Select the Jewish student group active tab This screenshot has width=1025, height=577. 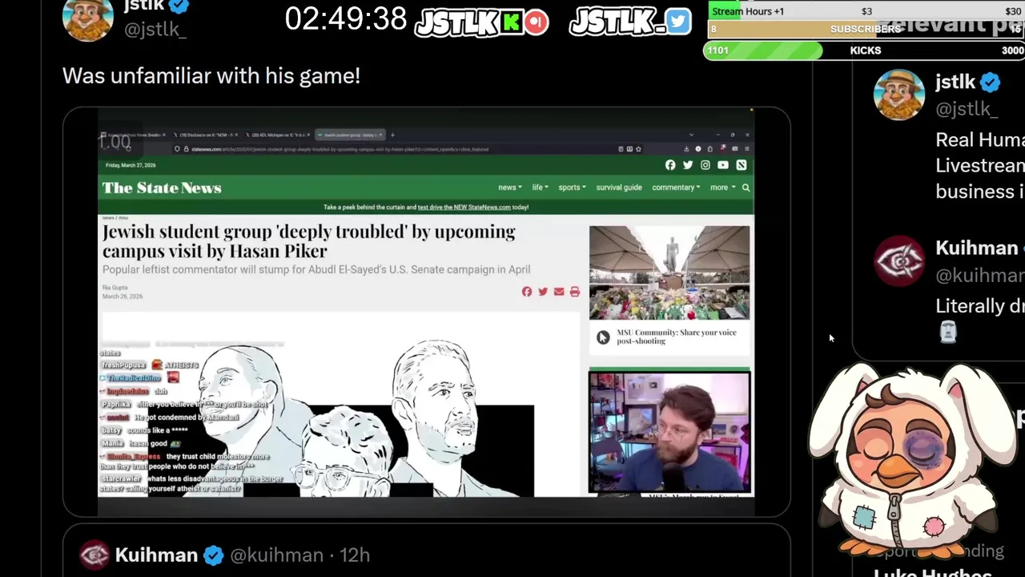coord(350,135)
